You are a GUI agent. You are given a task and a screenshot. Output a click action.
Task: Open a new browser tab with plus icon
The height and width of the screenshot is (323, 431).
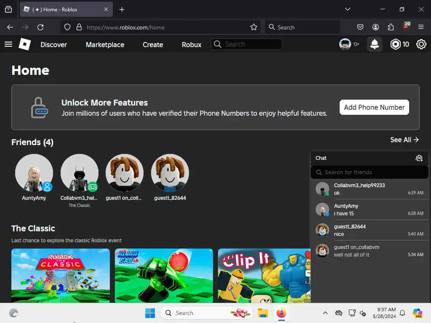(x=122, y=10)
